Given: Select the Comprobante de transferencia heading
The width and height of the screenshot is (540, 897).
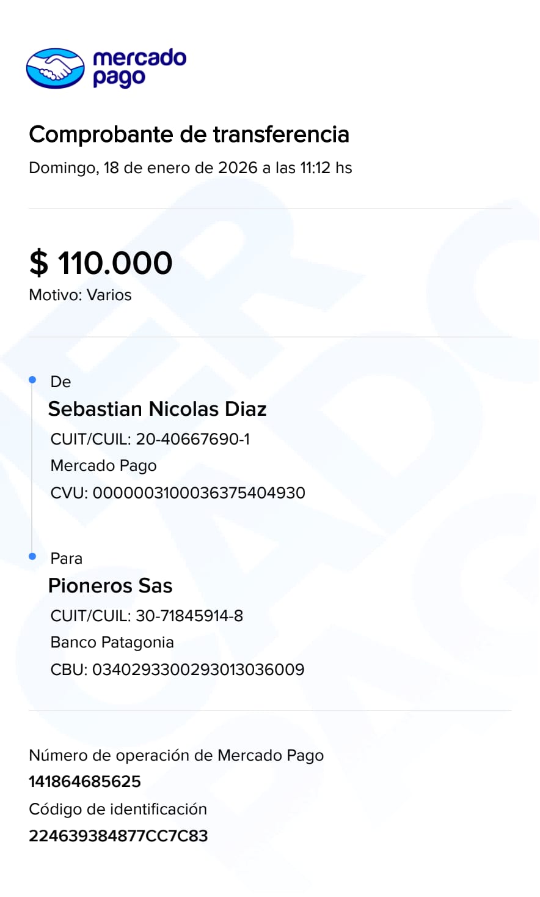Looking at the screenshot, I should [189, 135].
